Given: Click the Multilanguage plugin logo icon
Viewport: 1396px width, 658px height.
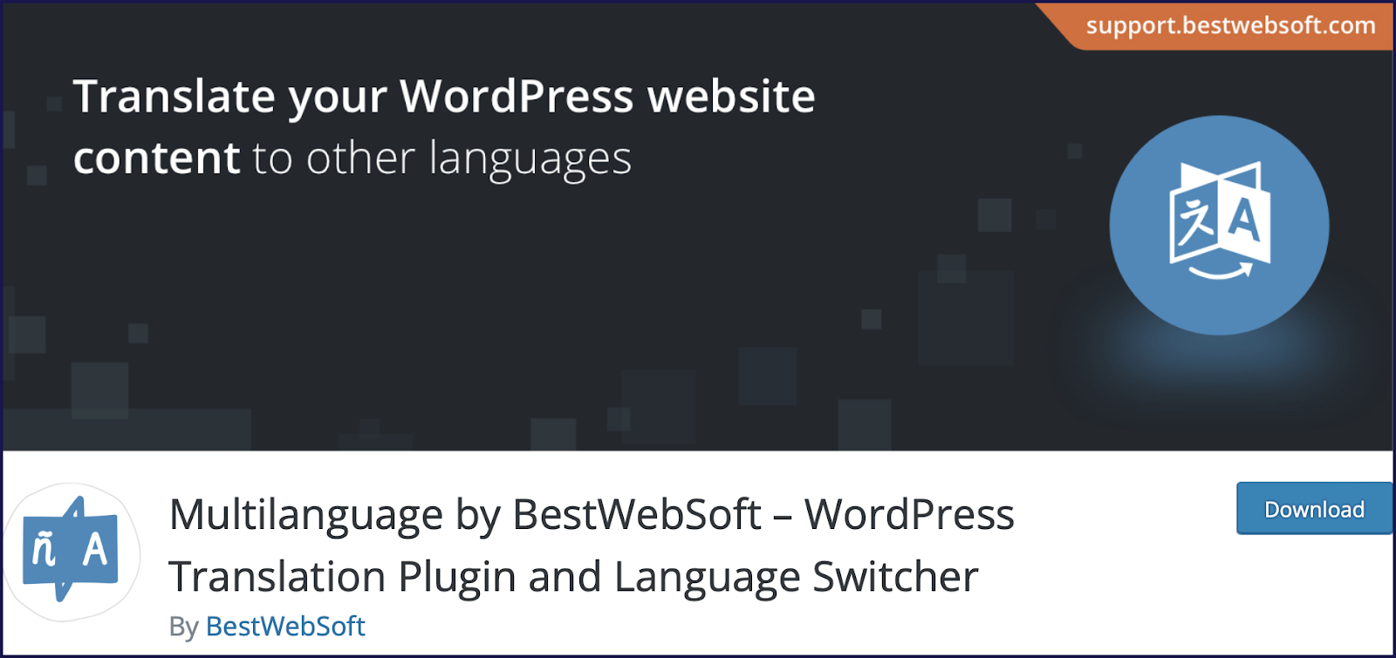Looking at the screenshot, I should click(x=72, y=551).
